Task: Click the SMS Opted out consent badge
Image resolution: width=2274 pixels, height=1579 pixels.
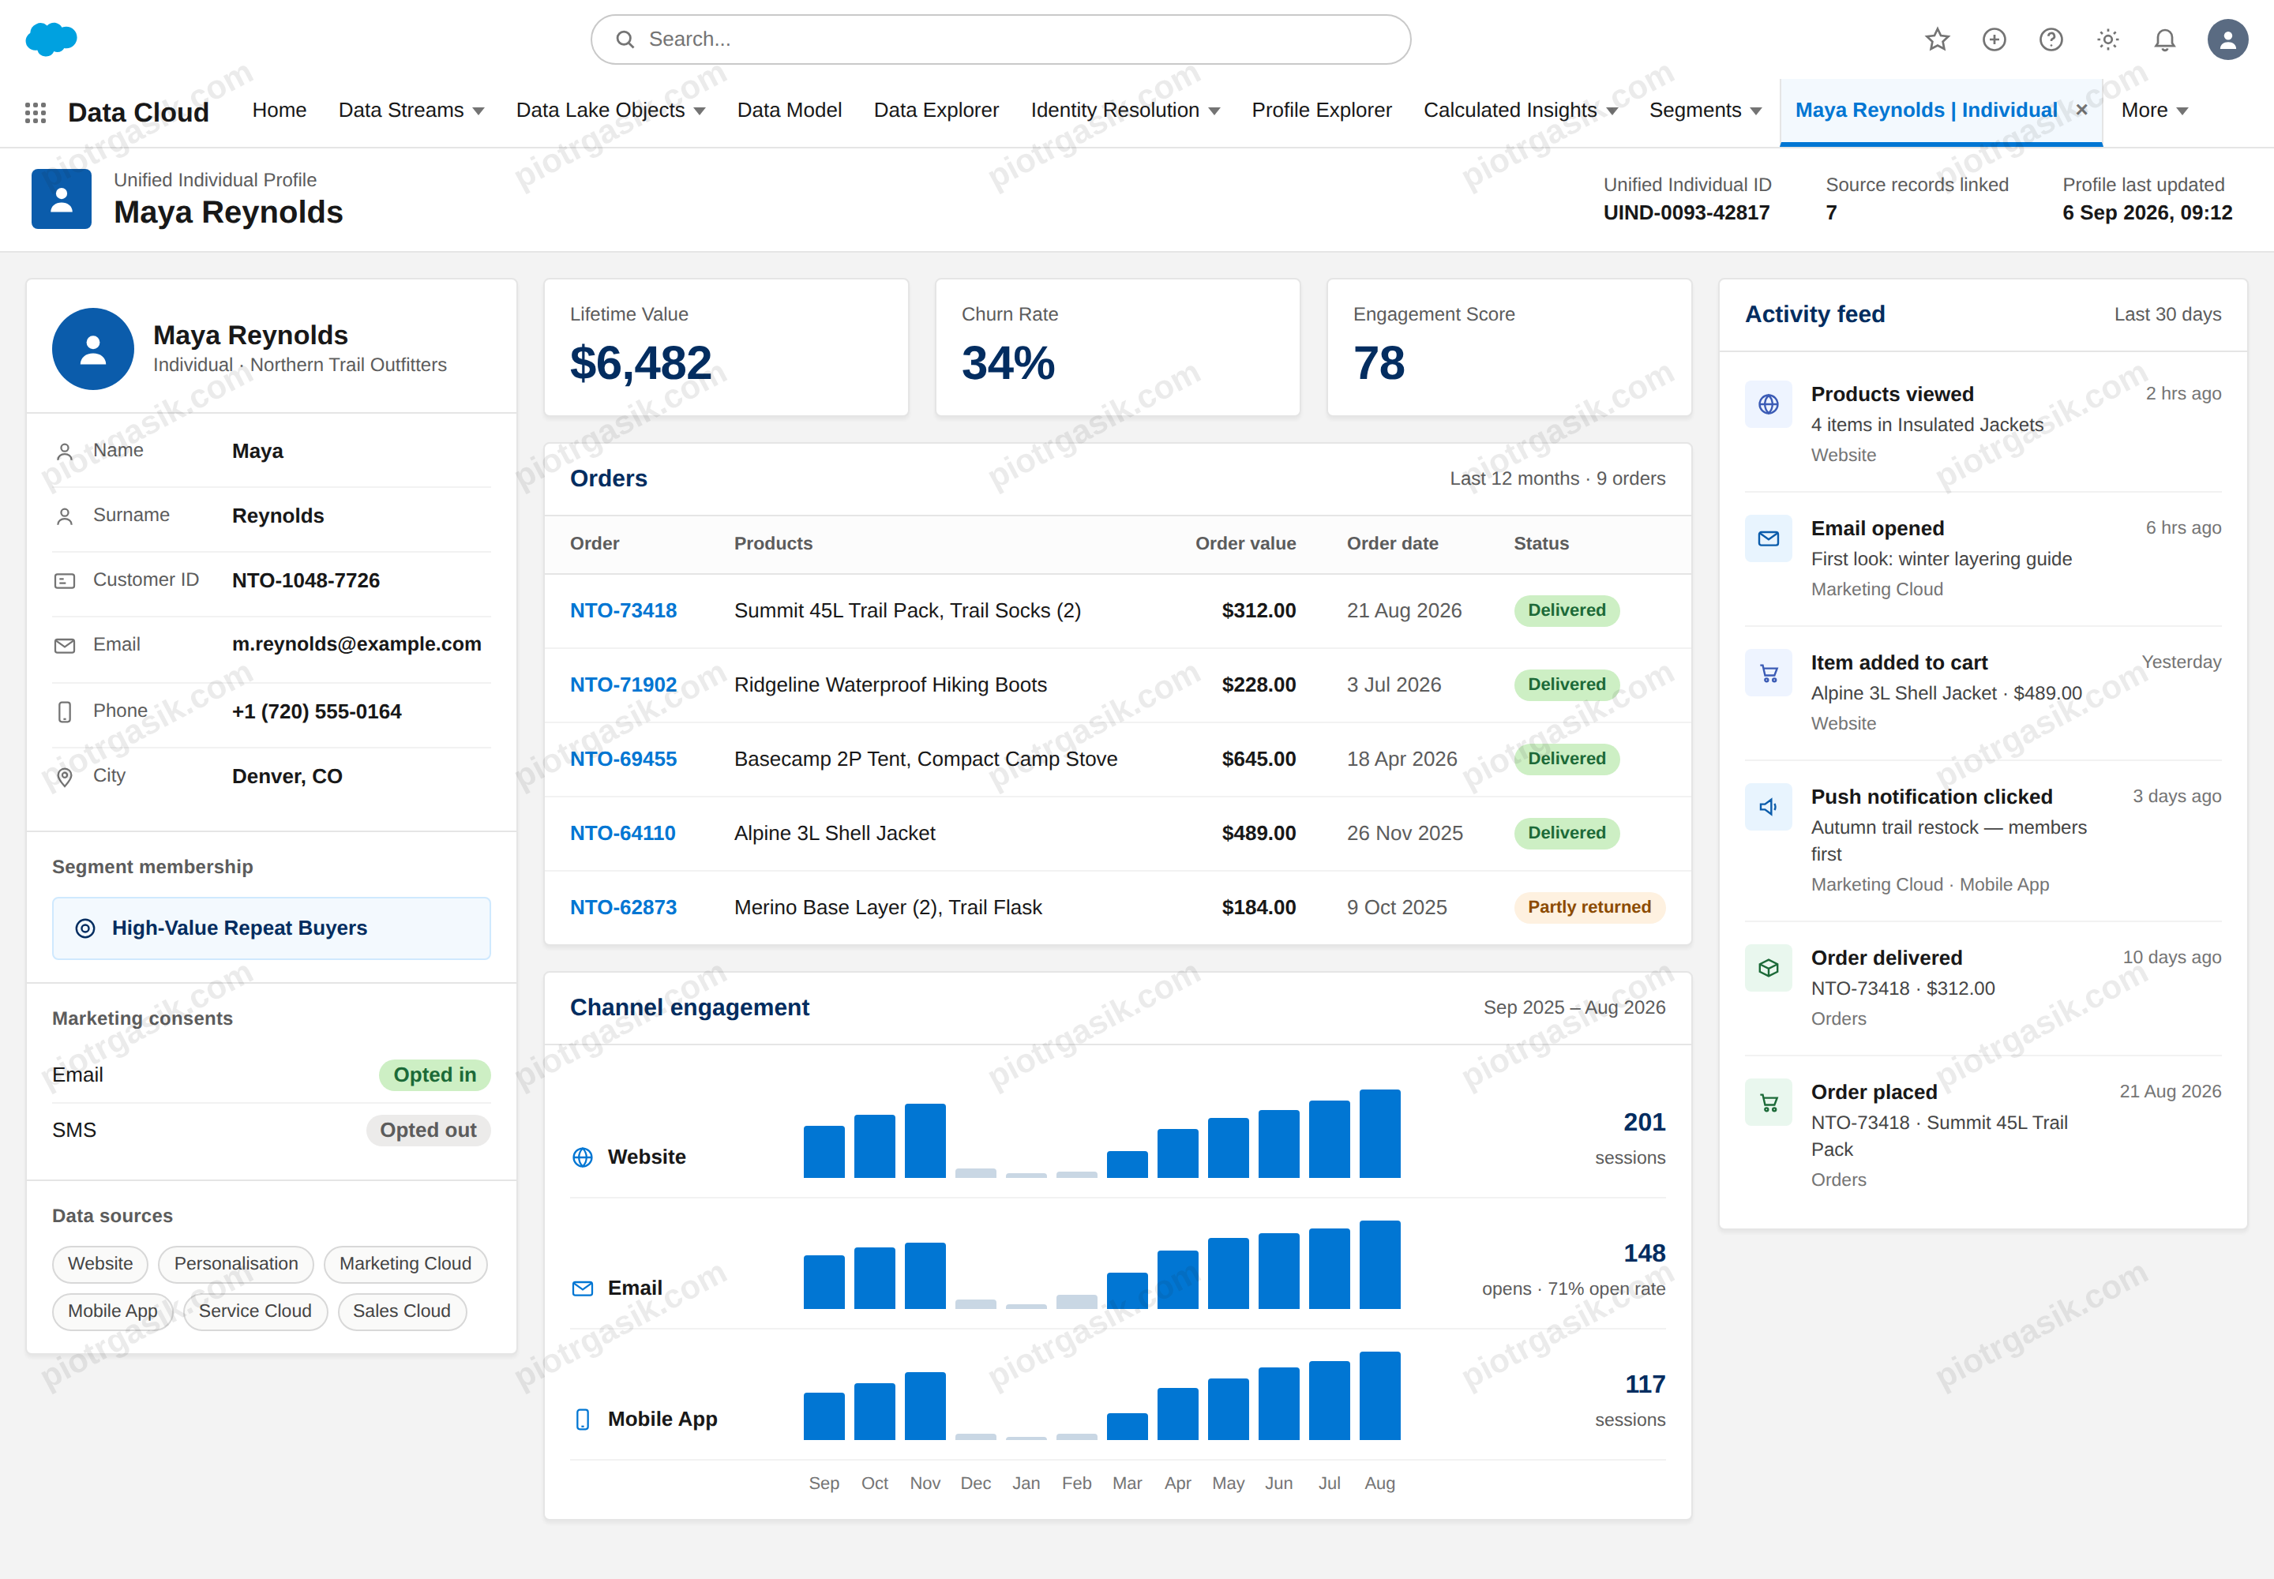Action: (427, 1131)
